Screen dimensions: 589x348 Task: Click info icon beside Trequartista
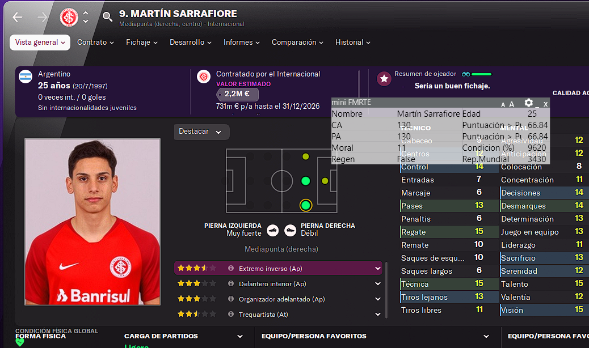[231, 314]
